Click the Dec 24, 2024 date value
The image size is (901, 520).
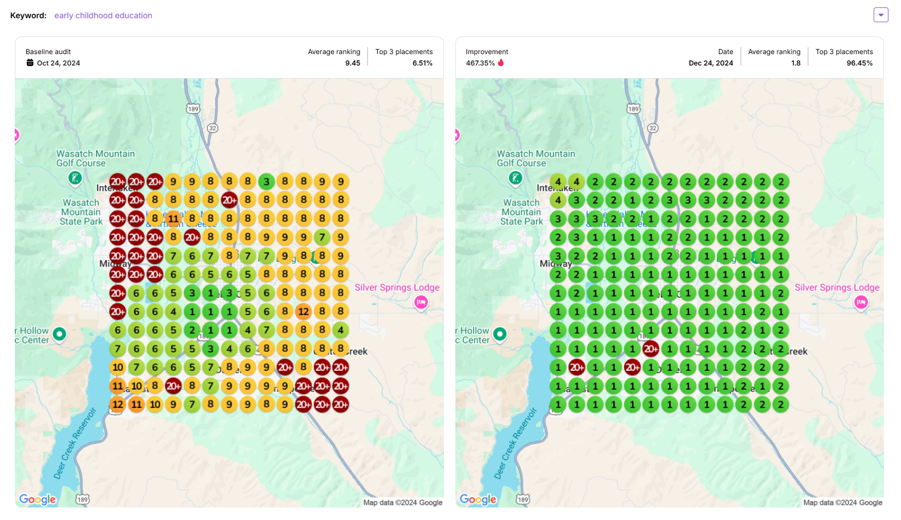tap(711, 63)
